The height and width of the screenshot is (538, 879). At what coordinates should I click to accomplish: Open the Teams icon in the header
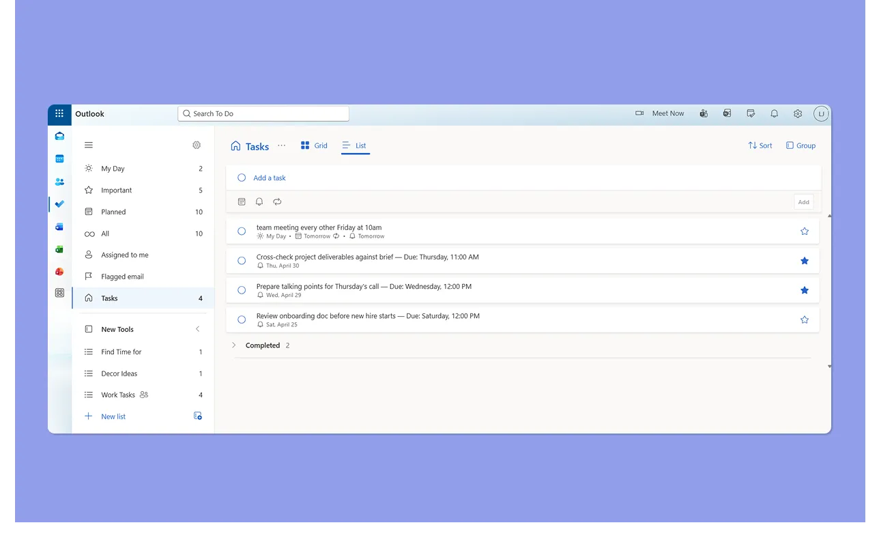click(704, 113)
